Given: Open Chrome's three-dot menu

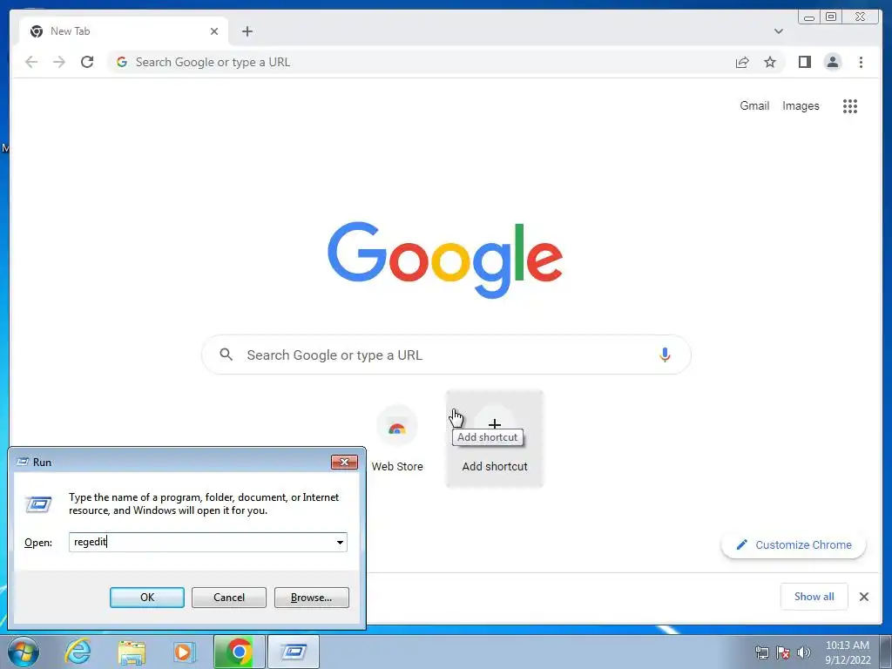Looking at the screenshot, I should click(x=861, y=62).
